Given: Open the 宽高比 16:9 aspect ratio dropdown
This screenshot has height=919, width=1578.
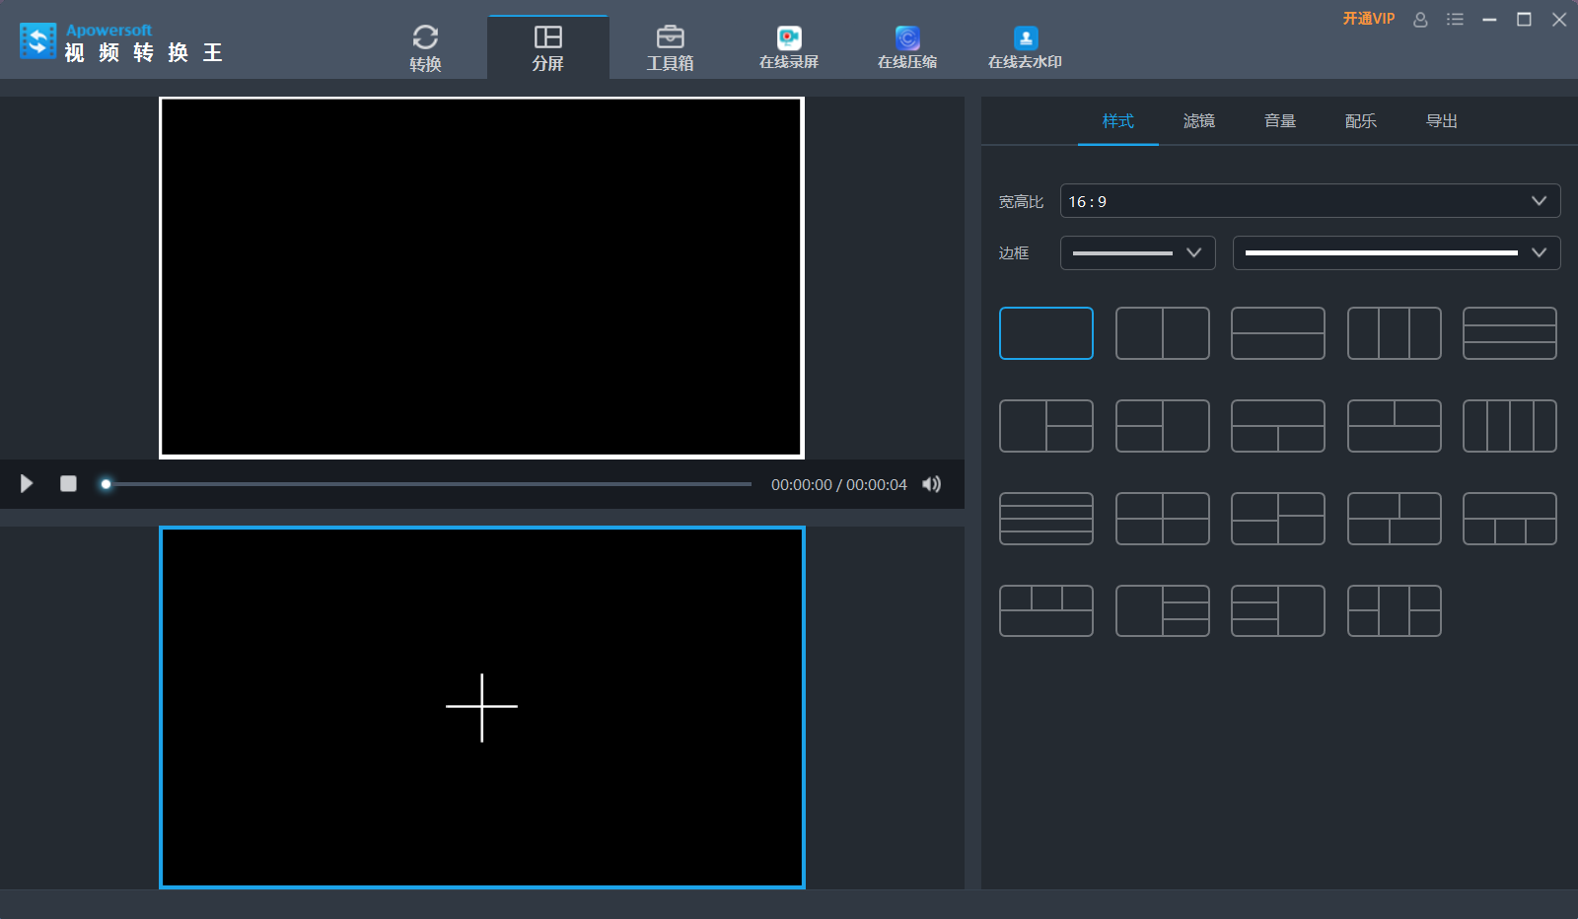Looking at the screenshot, I should (1310, 201).
